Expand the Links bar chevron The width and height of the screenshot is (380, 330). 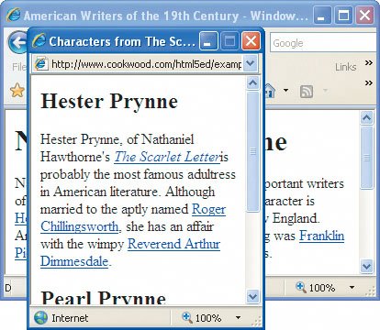(x=369, y=62)
